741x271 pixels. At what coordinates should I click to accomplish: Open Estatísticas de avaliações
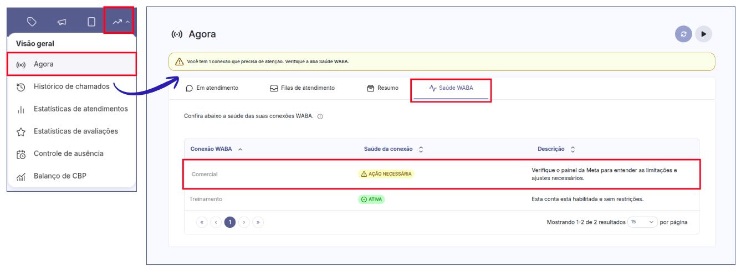(x=75, y=131)
